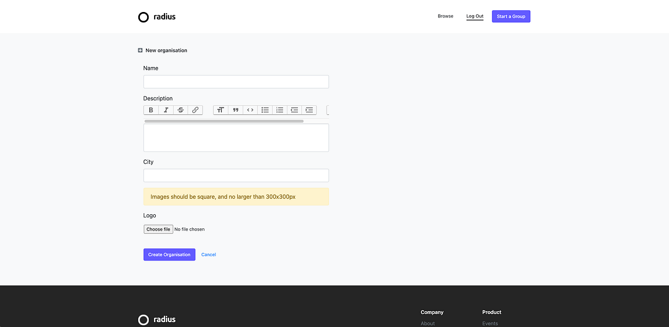Image resolution: width=669 pixels, height=327 pixels.
Task: Toggle bold formatting in Description toolbar
Action: coord(151,110)
